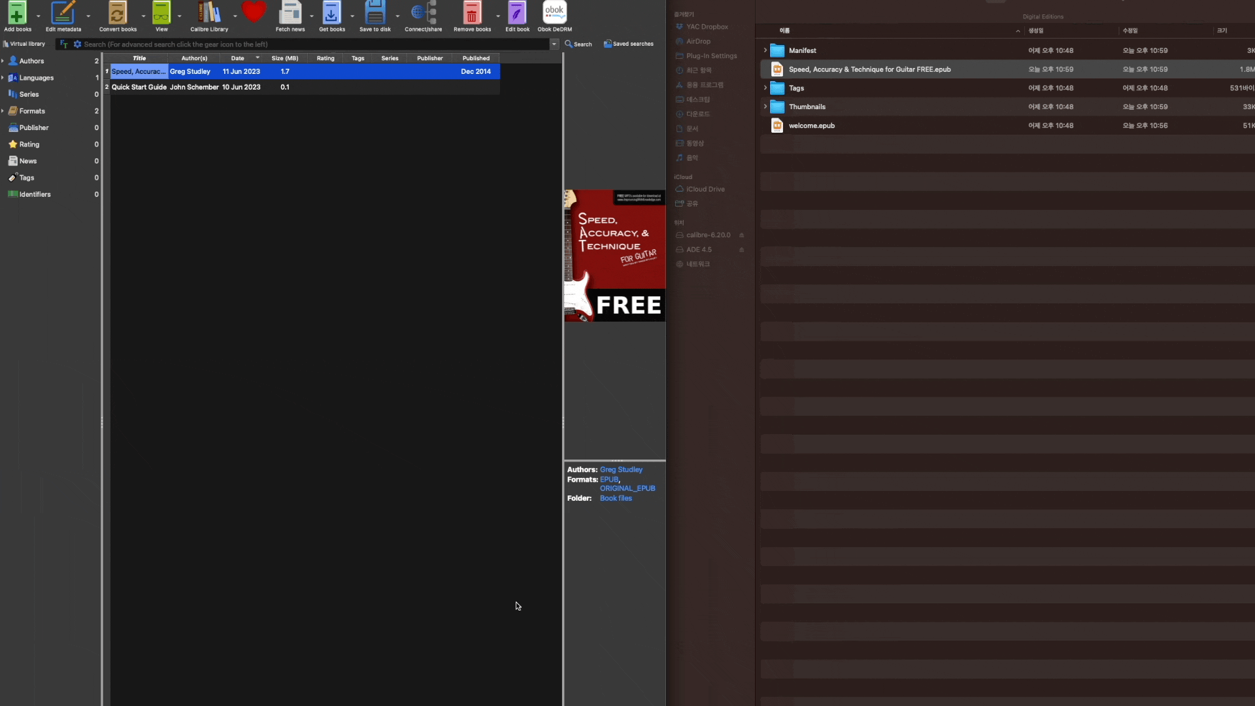The height and width of the screenshot is (706, 1255).
Task: Open the Greg Studley author link
Action: click(621, 469)
